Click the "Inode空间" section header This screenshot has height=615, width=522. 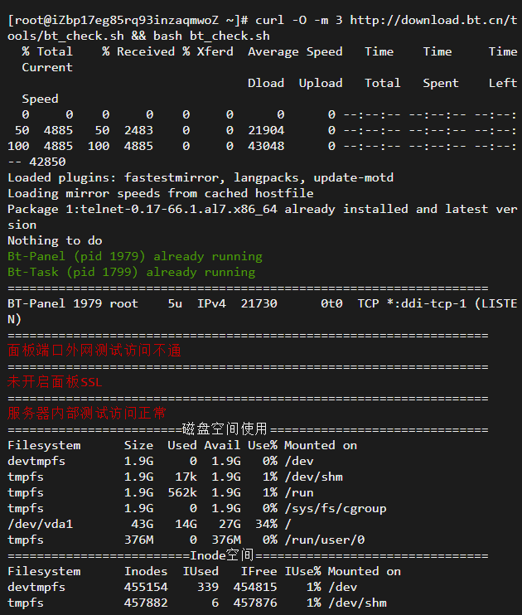pos(221,555)
